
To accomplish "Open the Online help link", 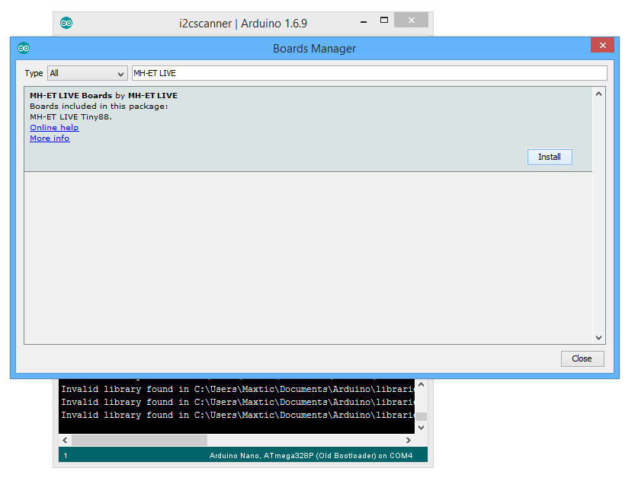I will tap(54, 128).
